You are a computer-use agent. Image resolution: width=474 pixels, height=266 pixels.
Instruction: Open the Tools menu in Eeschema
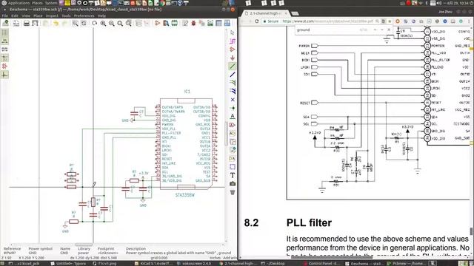tap(66, 16)
